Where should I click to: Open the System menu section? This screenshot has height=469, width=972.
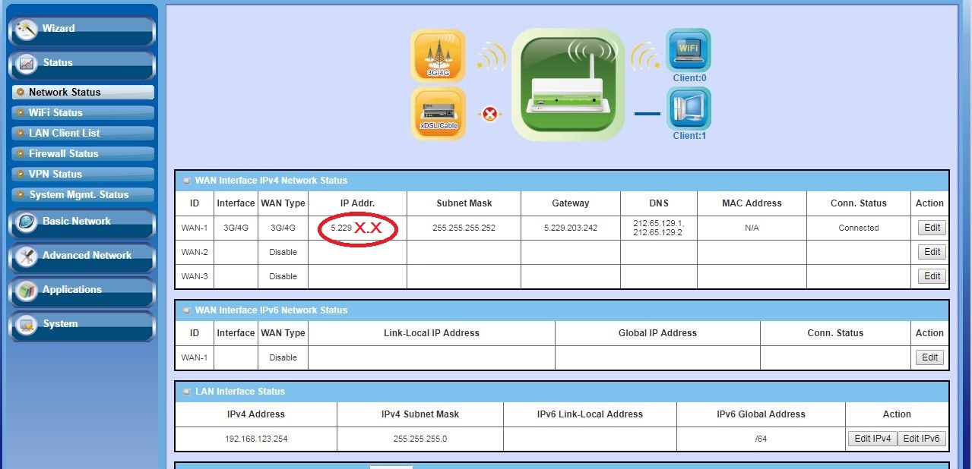(81, 326)
